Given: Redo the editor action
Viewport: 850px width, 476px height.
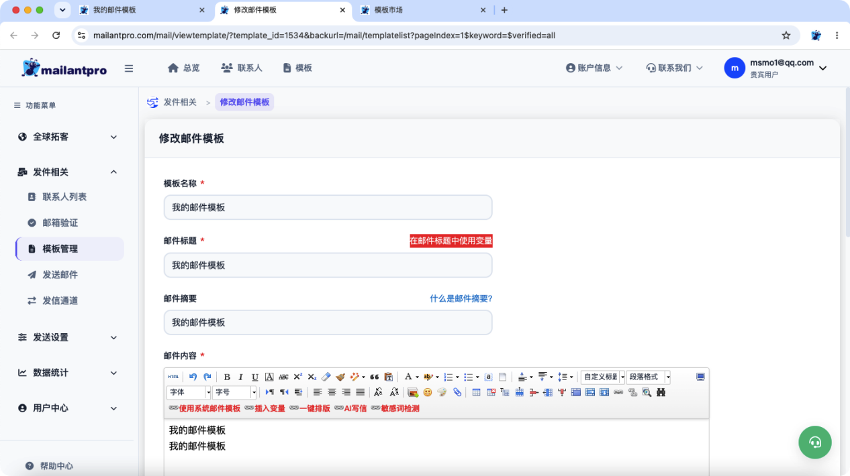Looking at the screenshot, I should point(207,377).
